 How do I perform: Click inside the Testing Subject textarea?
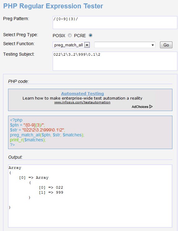(x=115, y=61)
